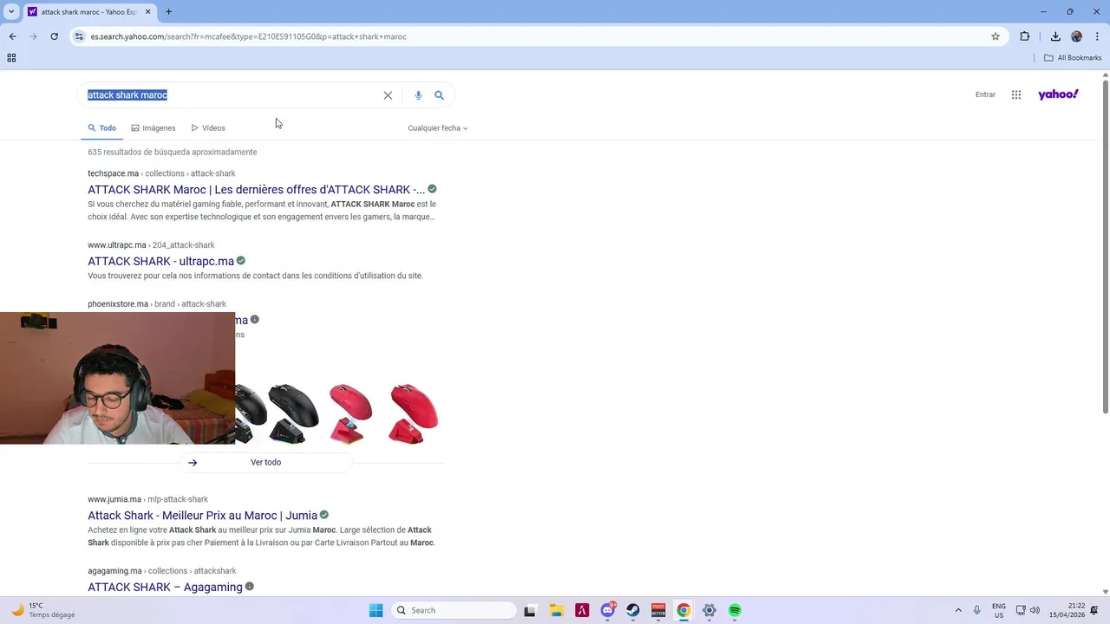Open the All Bookmarks folder

[x=1073, y=58]
